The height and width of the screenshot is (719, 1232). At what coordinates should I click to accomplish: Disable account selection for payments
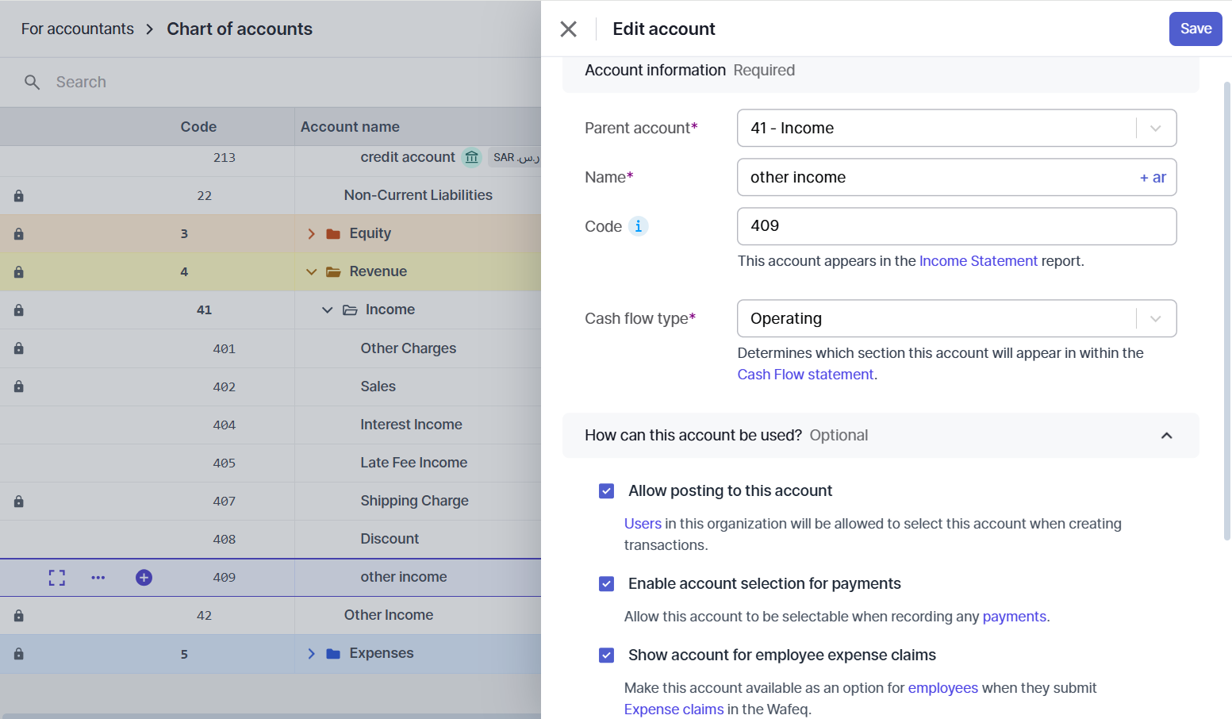pyautogui.click(x=606, y=583)
